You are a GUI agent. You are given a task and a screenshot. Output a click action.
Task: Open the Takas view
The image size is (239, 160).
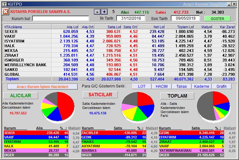click(182, 86)
